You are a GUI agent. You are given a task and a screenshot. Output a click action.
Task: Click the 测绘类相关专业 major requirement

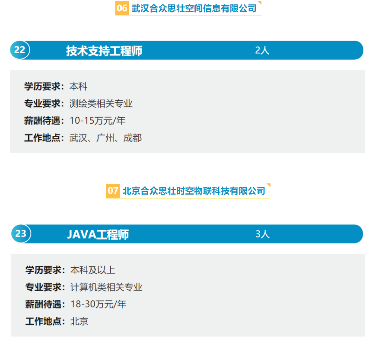point(101,104)
